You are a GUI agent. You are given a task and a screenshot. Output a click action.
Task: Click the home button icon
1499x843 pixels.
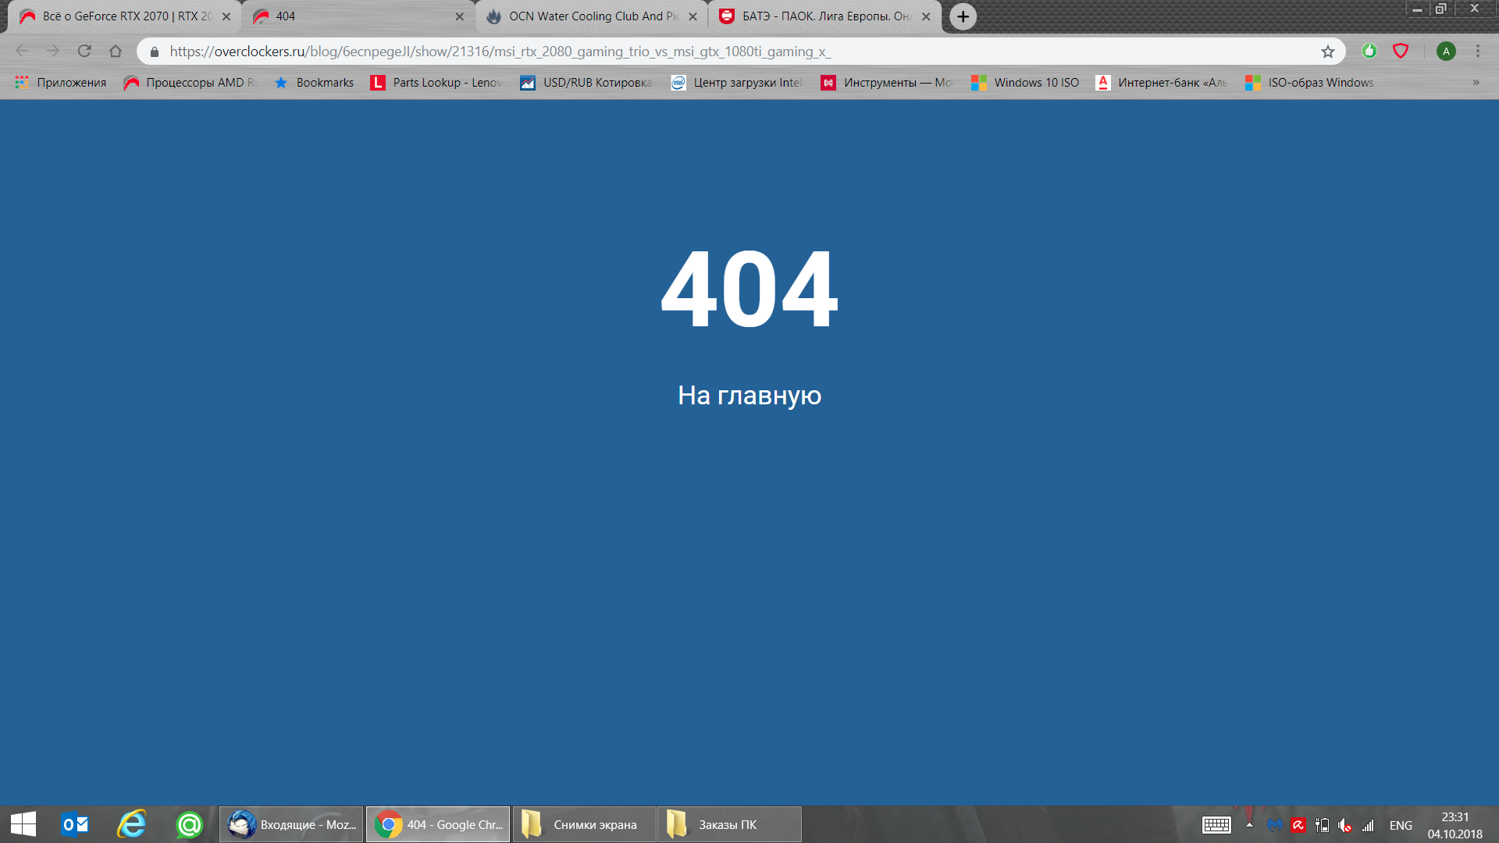tap(116, 52)
